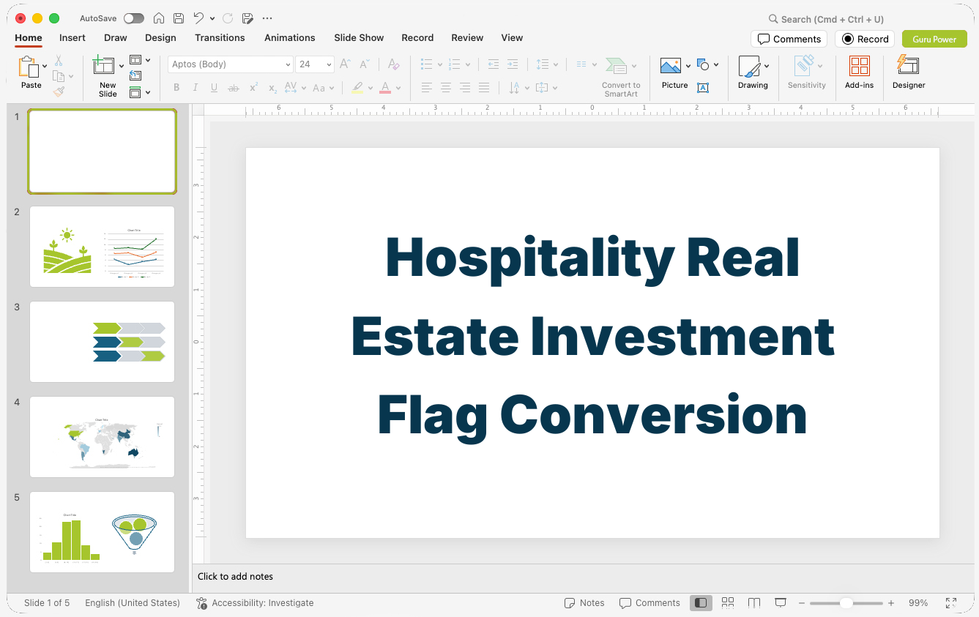Screen dimensions: 979x617
Task: Expand the Paste options arrow
Action: click(x=45, y=67)
